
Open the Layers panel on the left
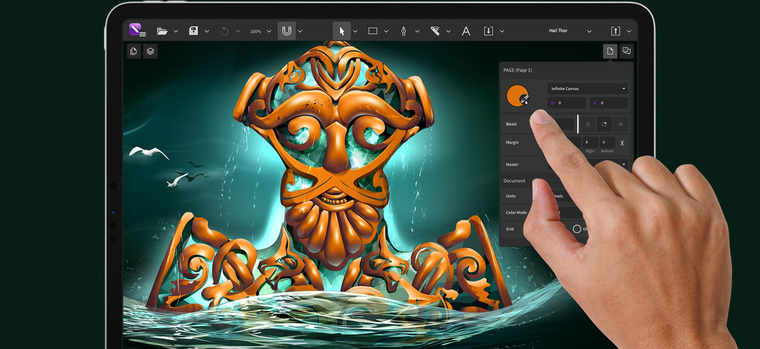pyautogui.click(x=150, y=51)
